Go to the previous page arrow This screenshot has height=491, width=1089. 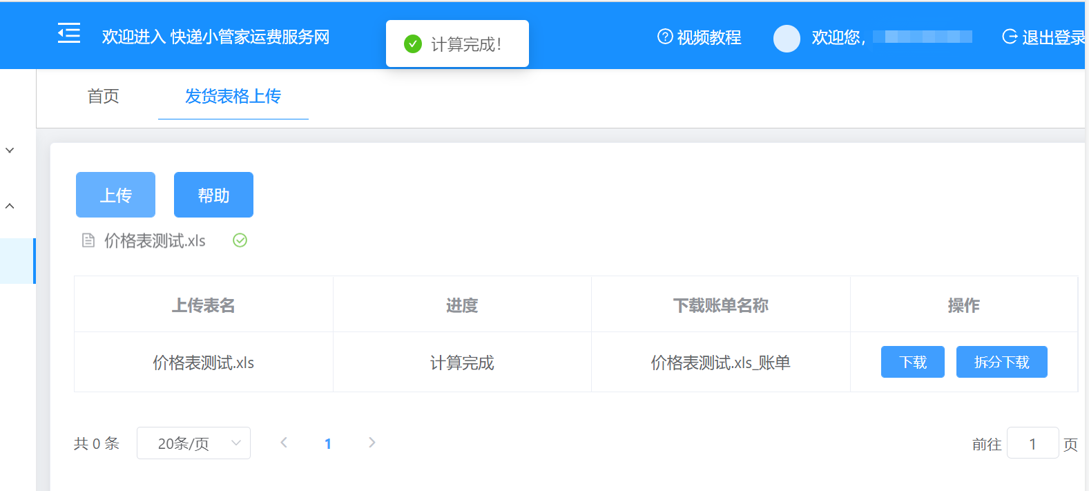click(x=284, y=443)
